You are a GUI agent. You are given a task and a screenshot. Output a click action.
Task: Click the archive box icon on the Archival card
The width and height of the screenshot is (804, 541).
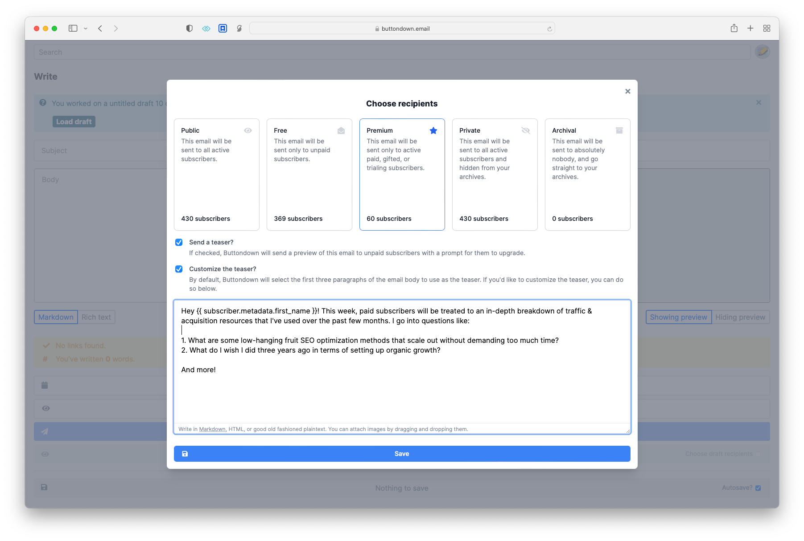point(619,130)
